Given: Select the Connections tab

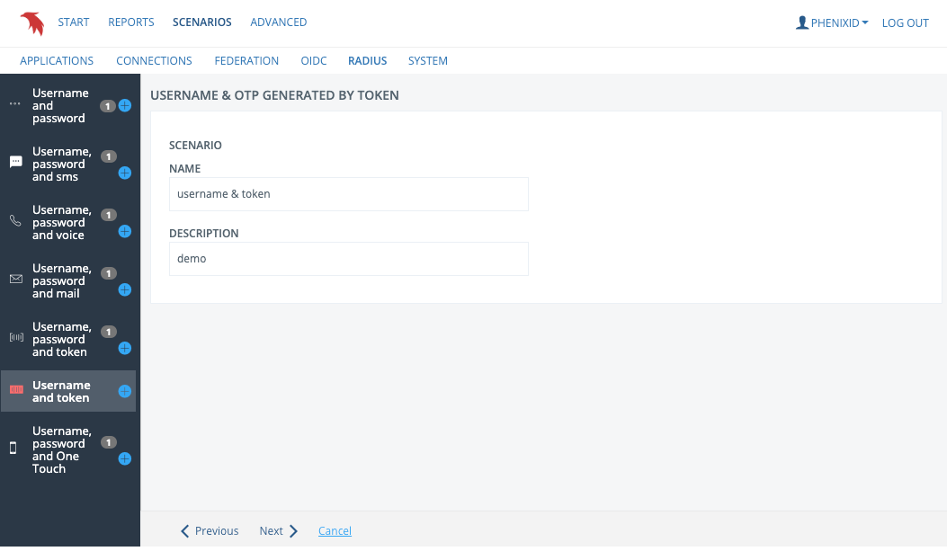Looking at the screenshot, I should [x=154, y=61].
